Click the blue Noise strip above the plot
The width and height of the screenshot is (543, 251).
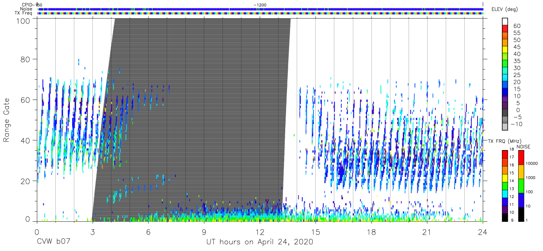coord(260,9)
